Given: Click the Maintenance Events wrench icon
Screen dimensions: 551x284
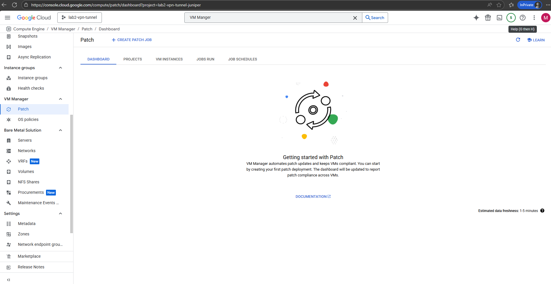Looking at the screenshot, I should [x=9, y=203].
